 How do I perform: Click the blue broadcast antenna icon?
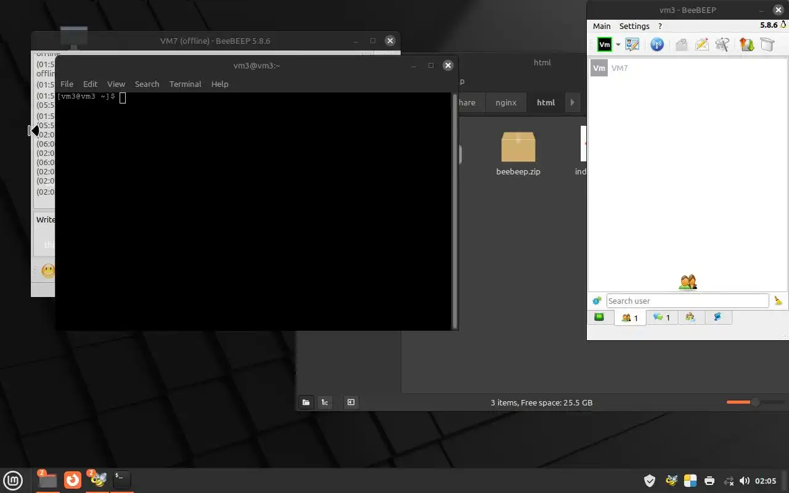click(657, 44)
